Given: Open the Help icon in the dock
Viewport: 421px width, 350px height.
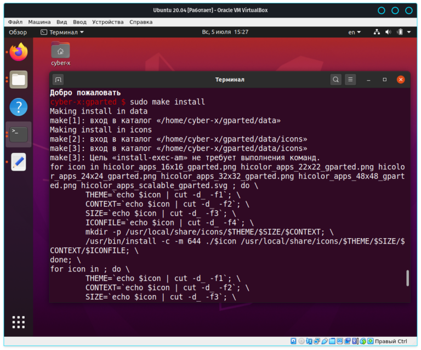Looking at the screenshot, I should [18, 107].
